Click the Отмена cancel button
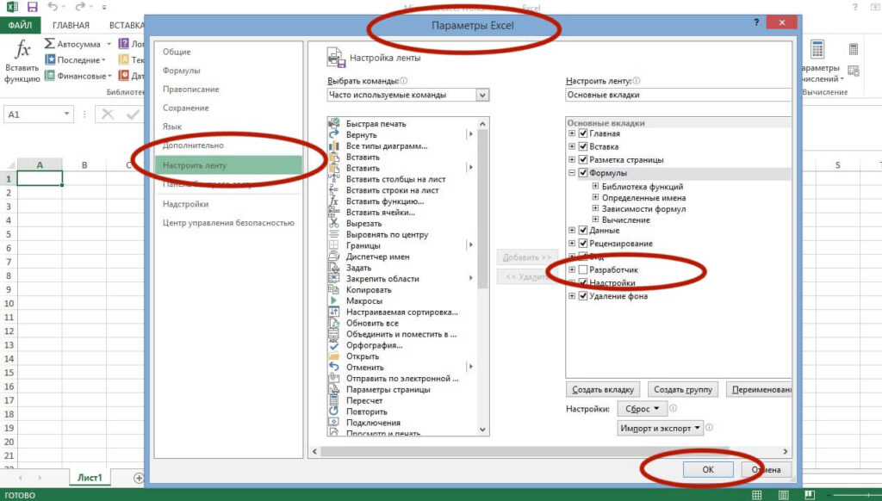 pos(766,469)
